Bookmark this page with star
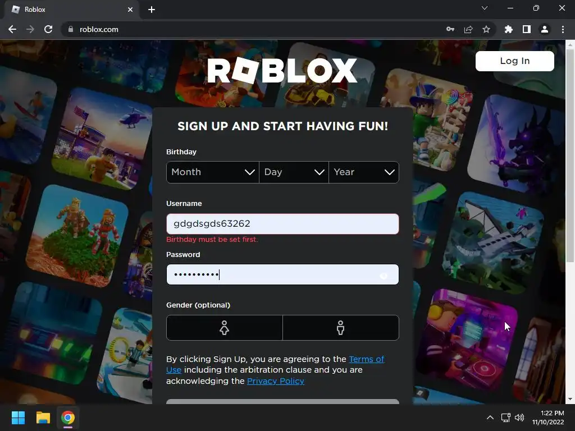Viewport: 575px width, 431px height. (x=486, y=29)
